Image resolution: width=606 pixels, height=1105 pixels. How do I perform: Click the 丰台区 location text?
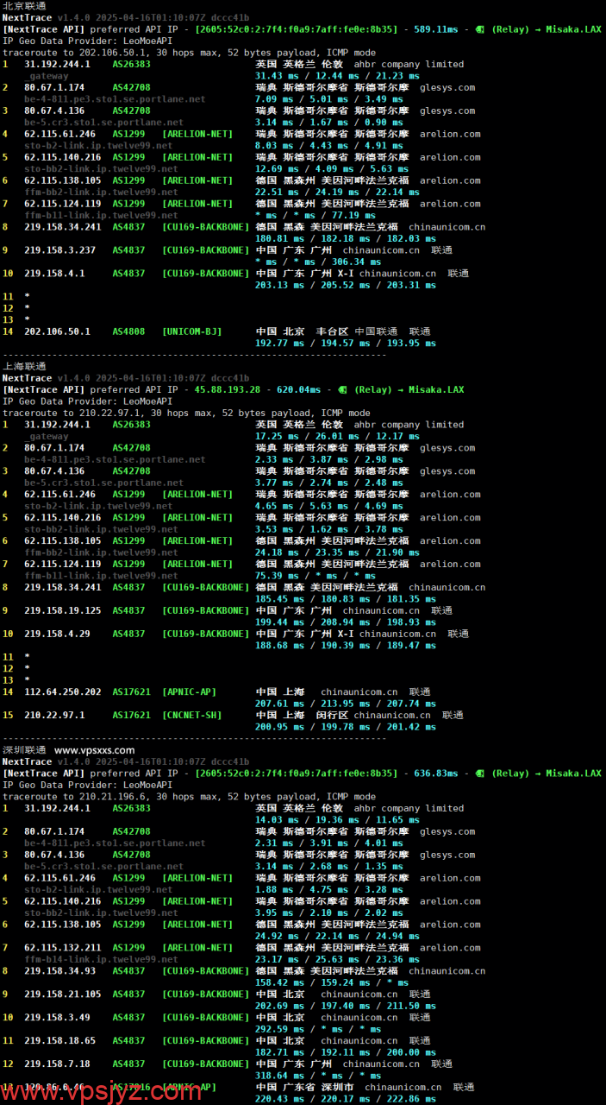[331, 331]
